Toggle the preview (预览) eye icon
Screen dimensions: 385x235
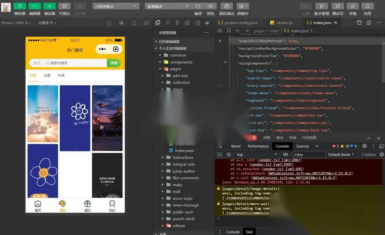(x=211, y=6)
